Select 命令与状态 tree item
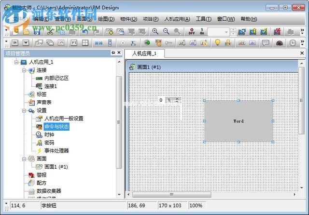The height and width of the screenshot is (215, 309). click(56, 126)
